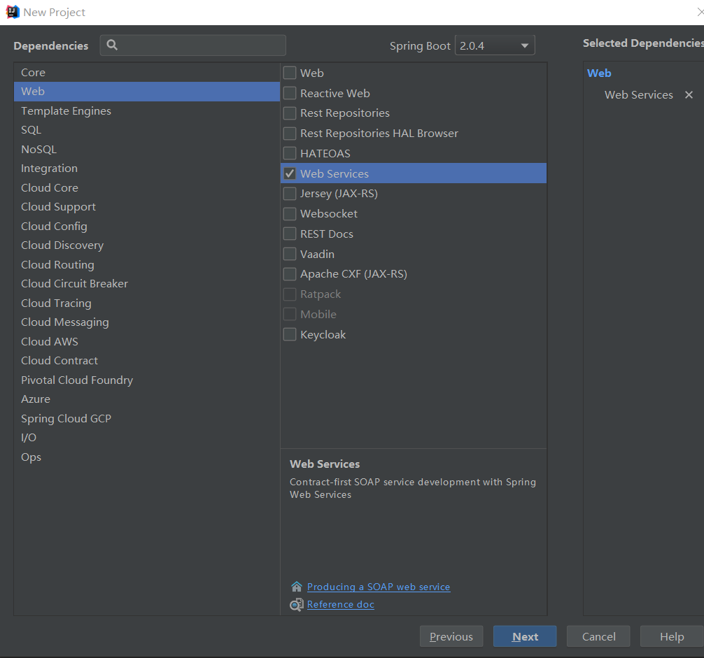The image size is (704, 658).
Task: Check the HATEOAS dependency
Action: [290, 153]
